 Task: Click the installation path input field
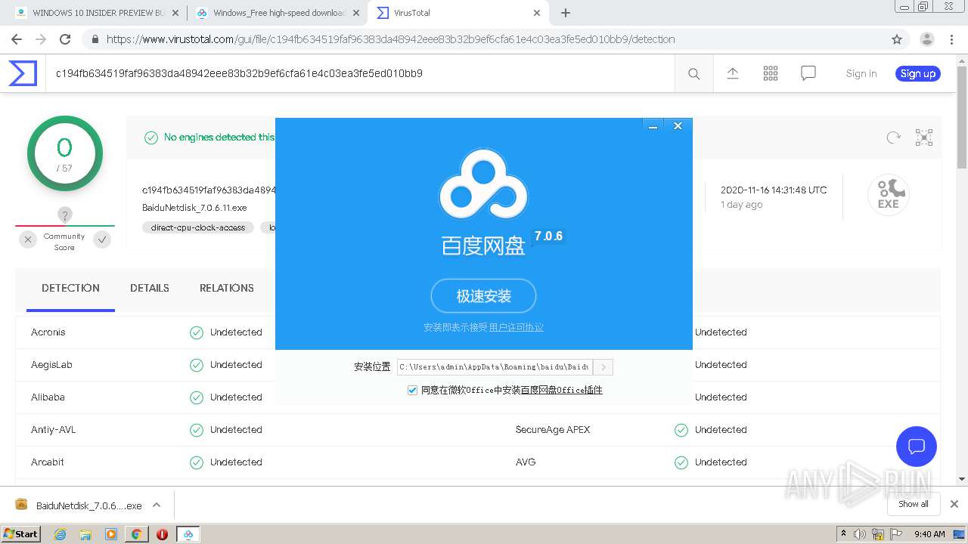tap(495, 367)
